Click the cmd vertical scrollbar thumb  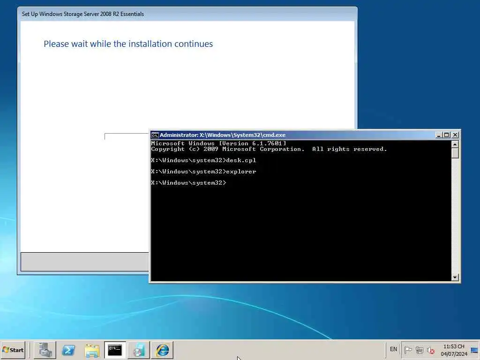455,153
